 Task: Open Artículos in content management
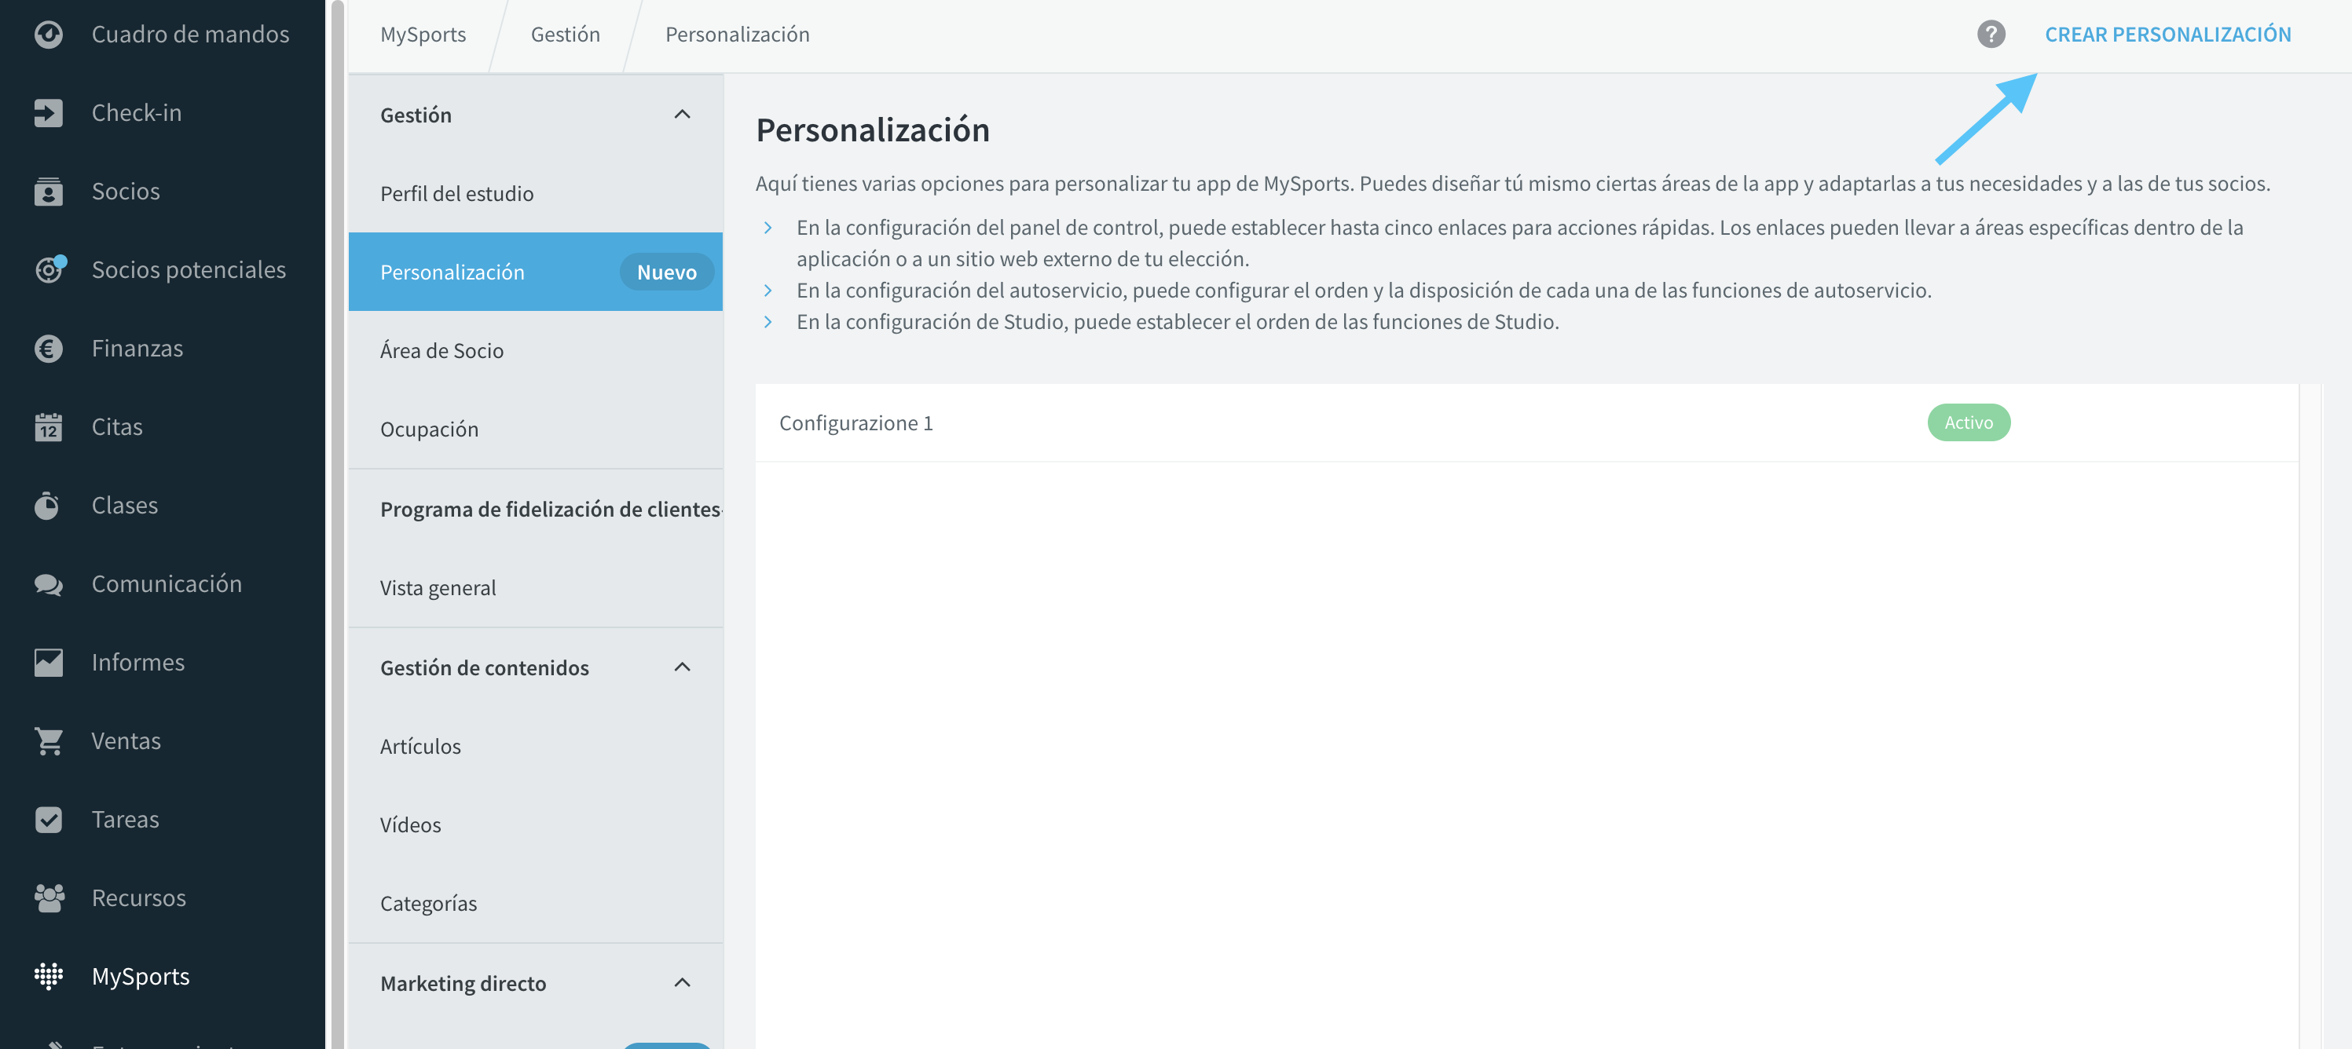pyautogui.click(x=536, y=746)
